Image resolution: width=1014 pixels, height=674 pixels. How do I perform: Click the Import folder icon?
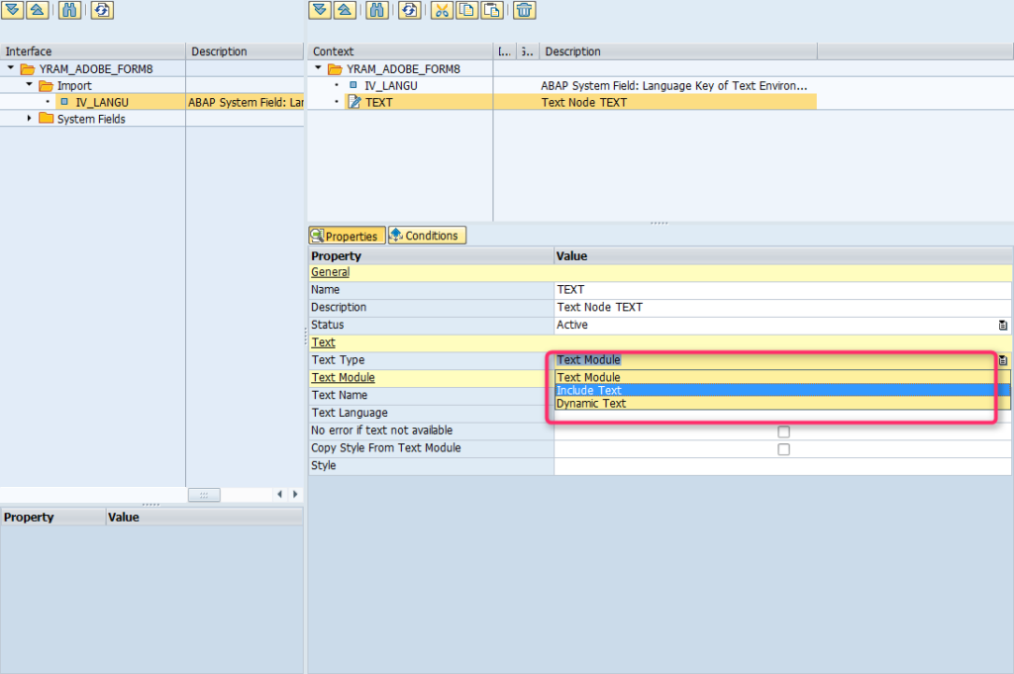(46, 85)
